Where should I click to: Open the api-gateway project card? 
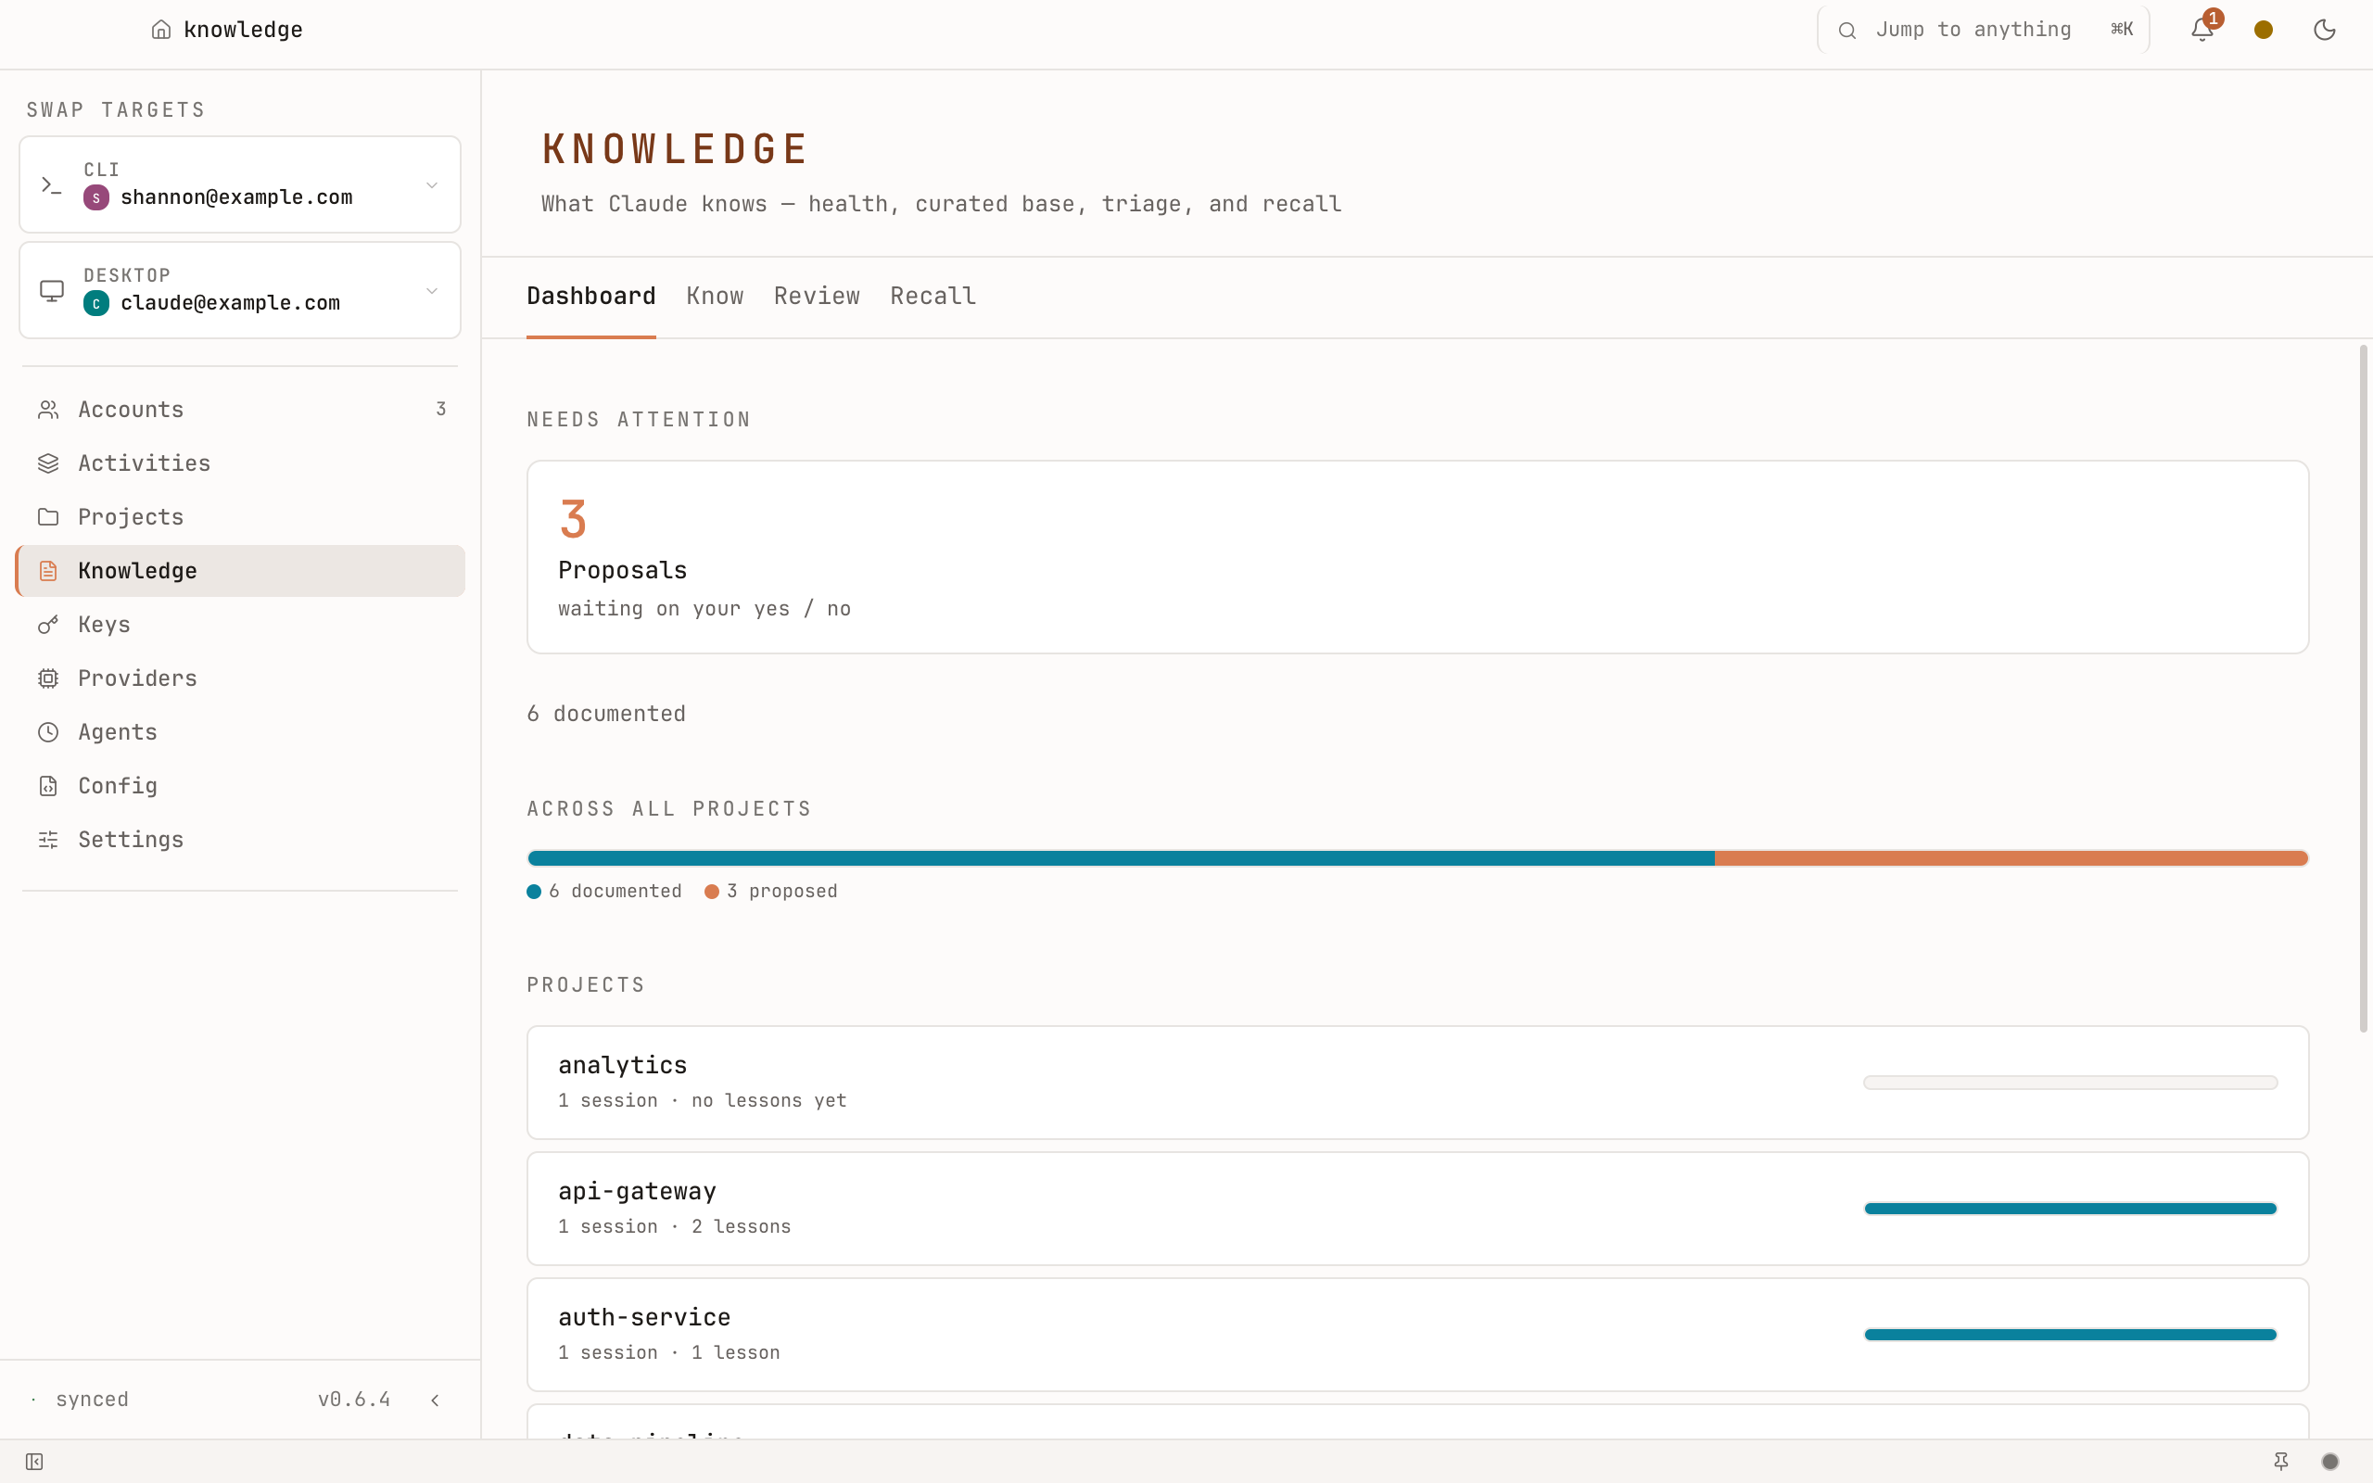[1418, 1209]
